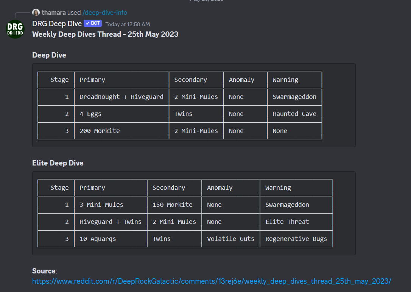
Task: Click '2 Mini-Mules' in Elite stage 2
Action: point(174,222)
